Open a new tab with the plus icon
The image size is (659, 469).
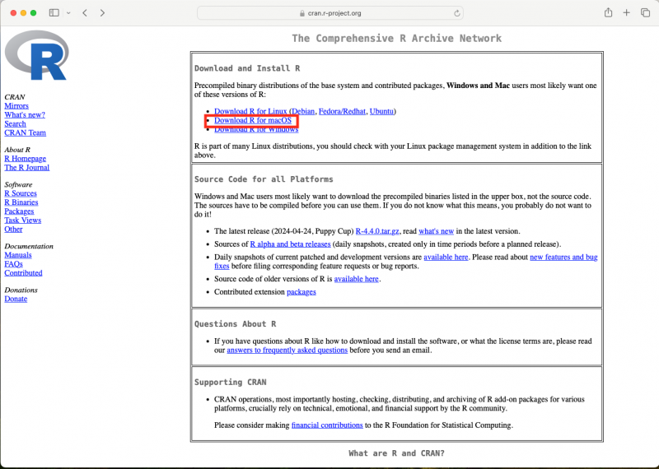click(626, 13)
